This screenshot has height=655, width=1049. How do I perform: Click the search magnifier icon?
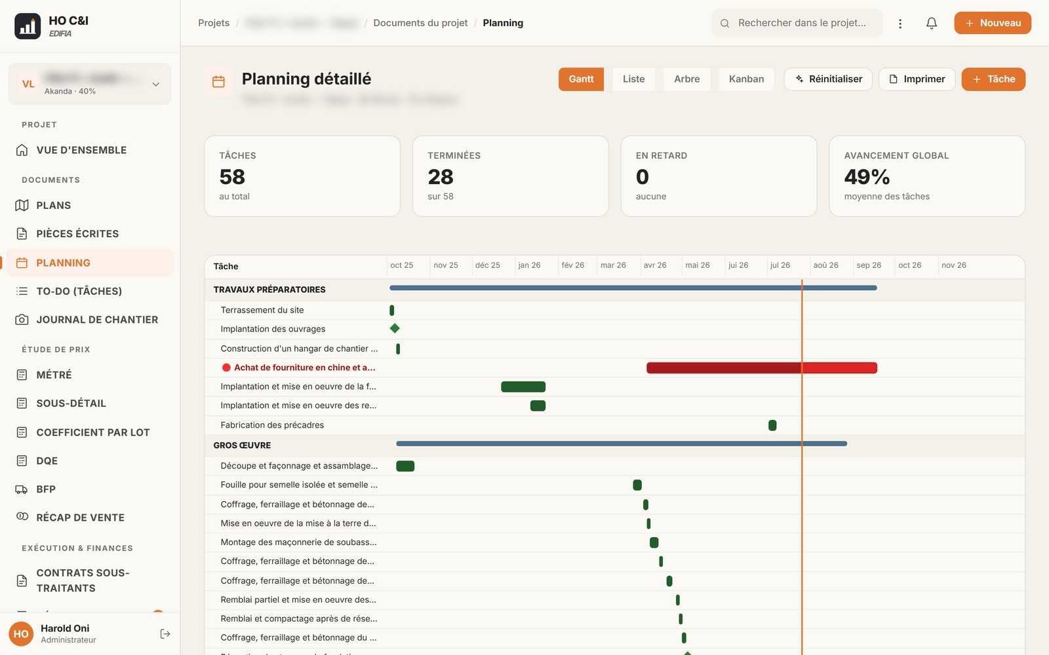pyautogui.click(x=724, y=24)
